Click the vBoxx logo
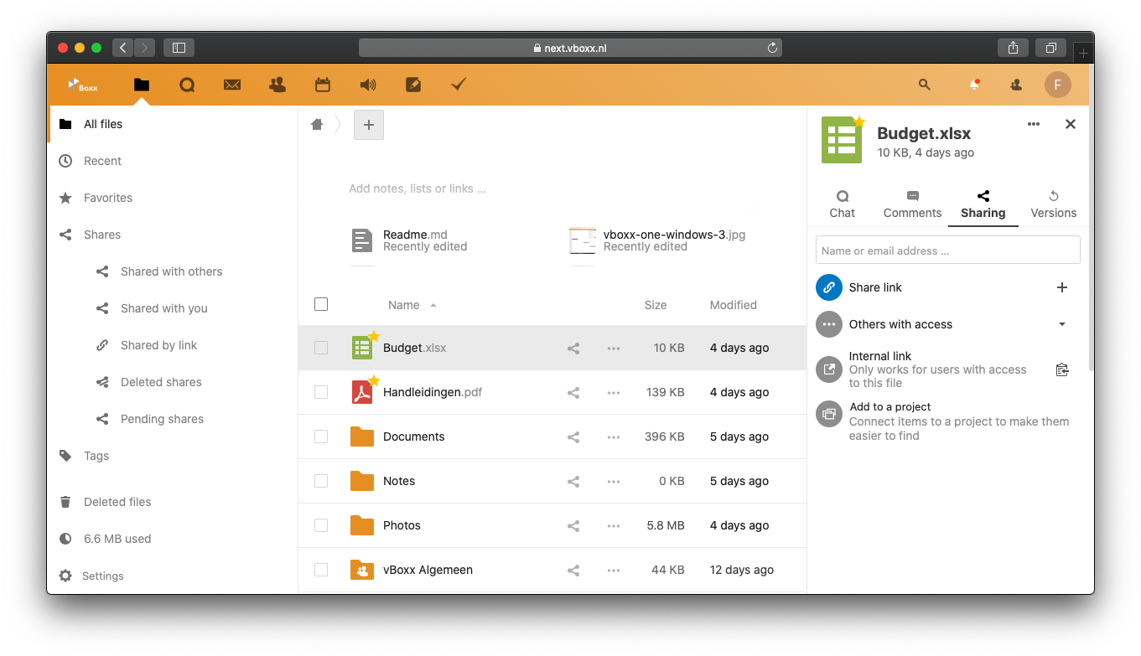The width and height of the screenshot is (1141, 656). [x=83, y=85]
